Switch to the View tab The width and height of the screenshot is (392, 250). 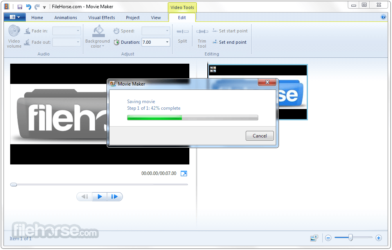click(156, 18)
